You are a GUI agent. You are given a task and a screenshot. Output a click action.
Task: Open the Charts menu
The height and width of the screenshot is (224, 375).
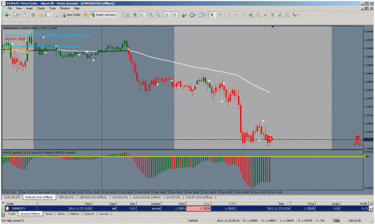point(41,8)
